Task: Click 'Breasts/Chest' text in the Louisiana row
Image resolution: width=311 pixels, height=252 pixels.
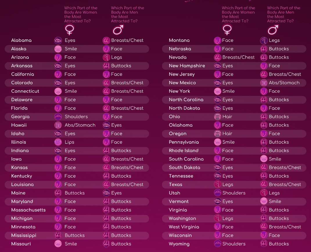Action: pos(127,184)
